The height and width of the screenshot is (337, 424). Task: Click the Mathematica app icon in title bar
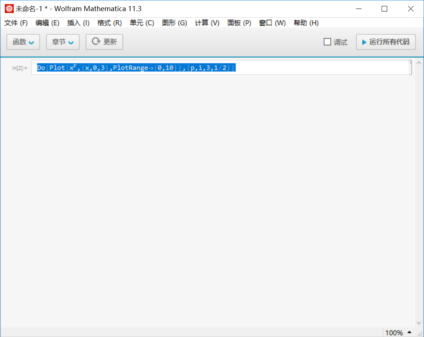(9, 9)
